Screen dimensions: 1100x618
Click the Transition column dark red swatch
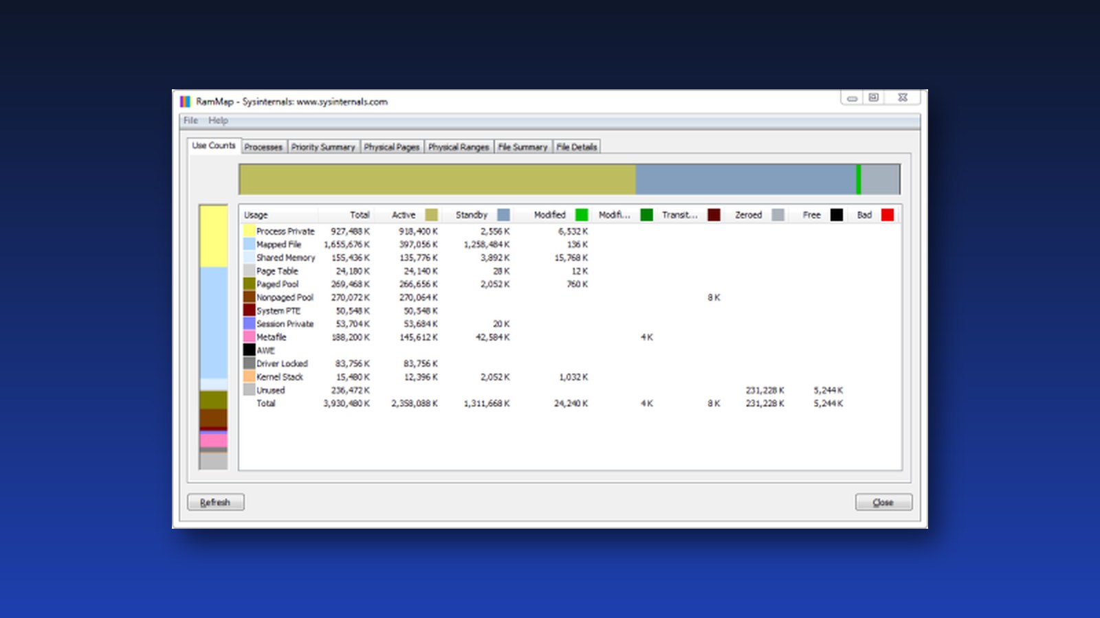[x=714, y=215]
